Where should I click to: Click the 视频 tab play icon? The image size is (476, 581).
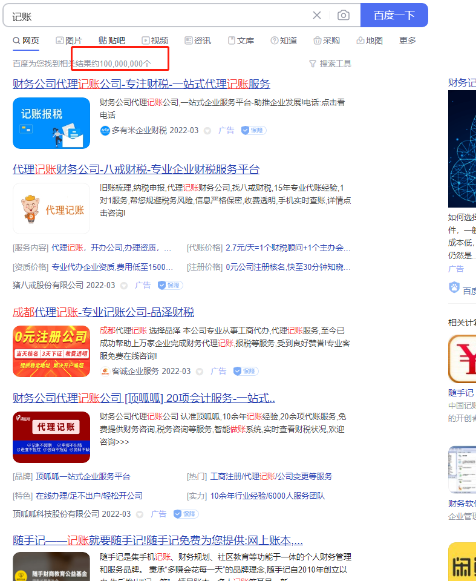[x=146, y=41]
